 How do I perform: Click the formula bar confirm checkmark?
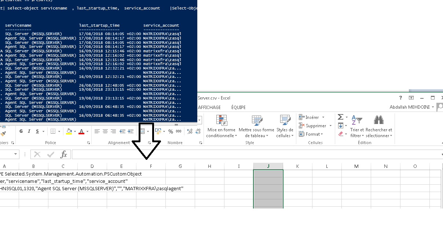50,154
